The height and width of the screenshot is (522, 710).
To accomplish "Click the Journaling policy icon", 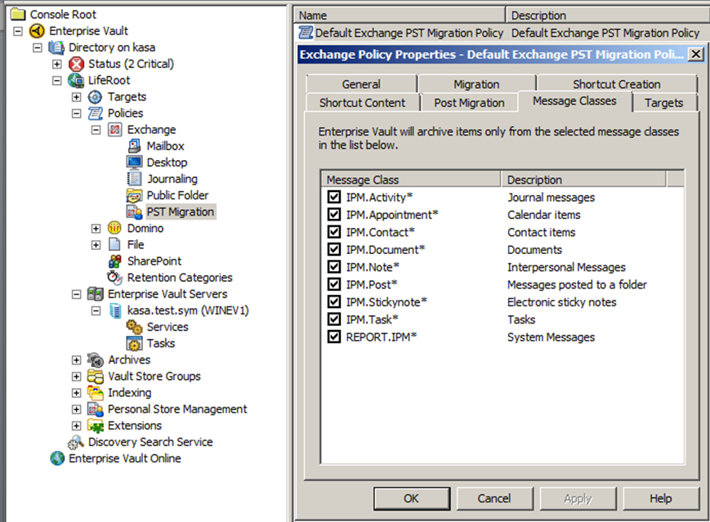I will [x=135, y=179].
